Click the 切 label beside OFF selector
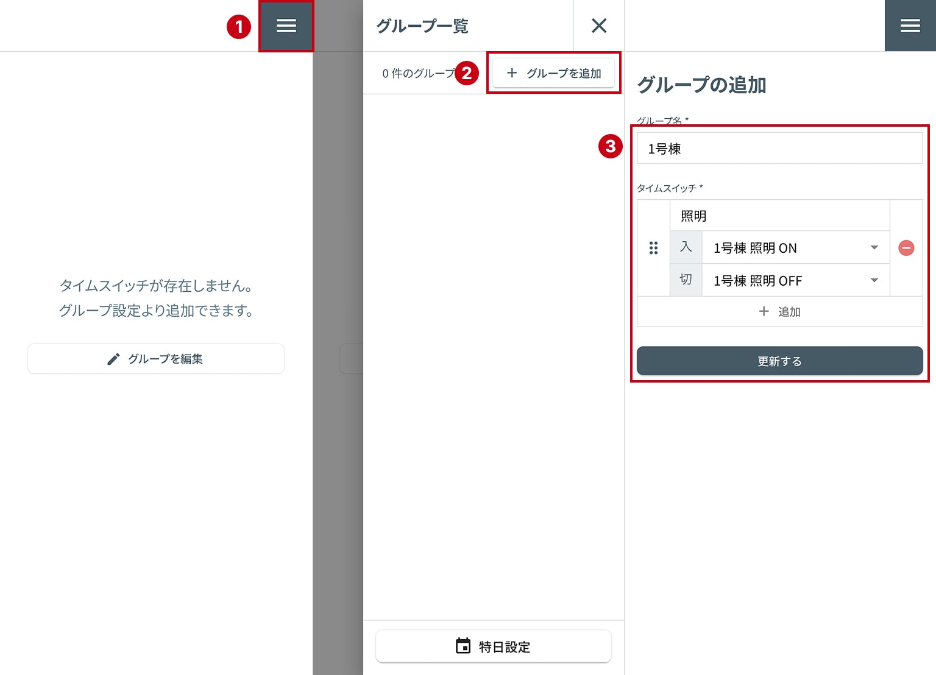The image size is (936, 675). (686, 280)
